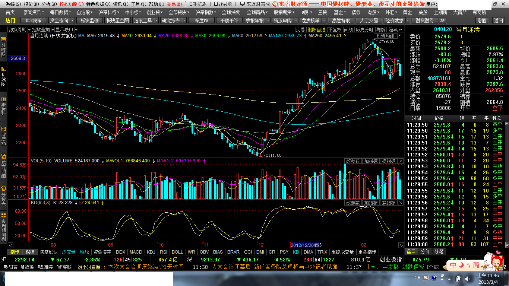Toggle 恢复默认 indicator setting
The height and width of the screenshot is (286, 509).
(x=49, y=252)
